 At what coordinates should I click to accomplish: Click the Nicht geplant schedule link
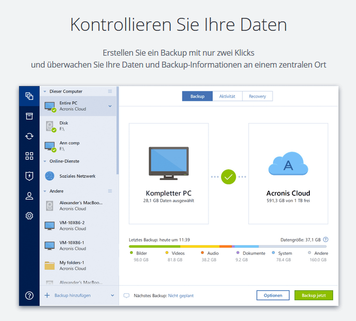tap(181, 296)
